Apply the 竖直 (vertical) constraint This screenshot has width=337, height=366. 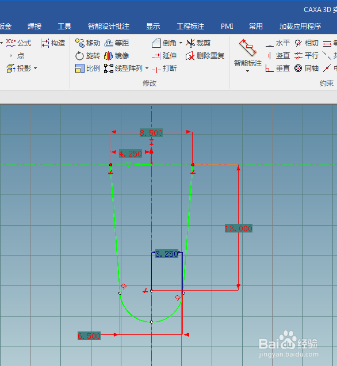tap(278, 56)
